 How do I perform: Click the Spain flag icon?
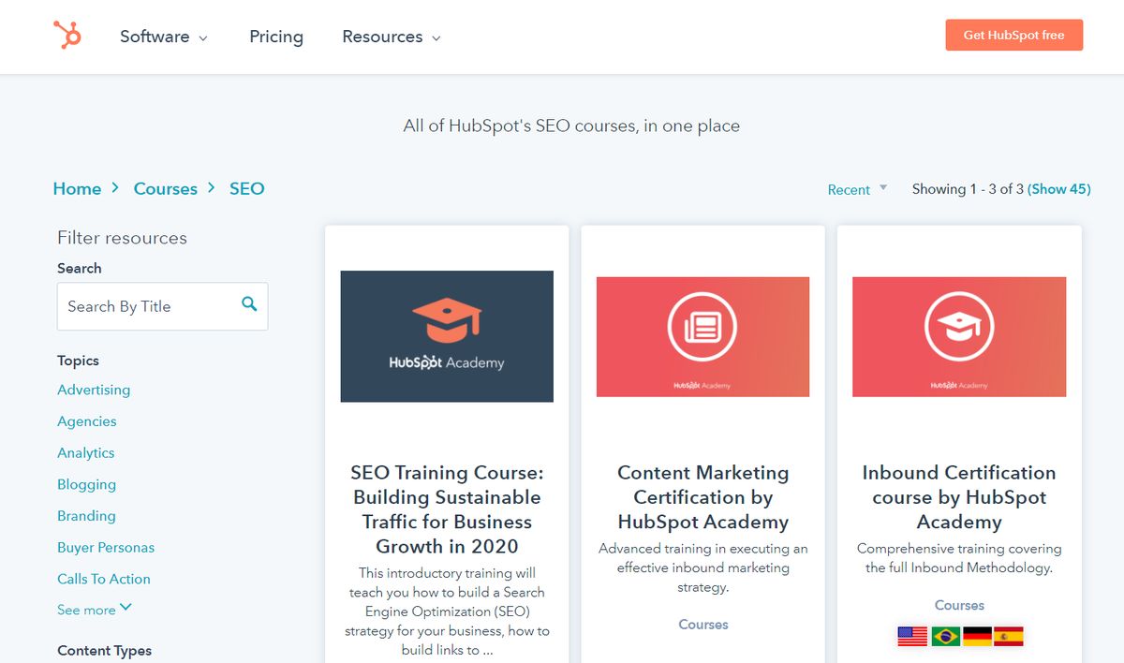pos(1009,636)
